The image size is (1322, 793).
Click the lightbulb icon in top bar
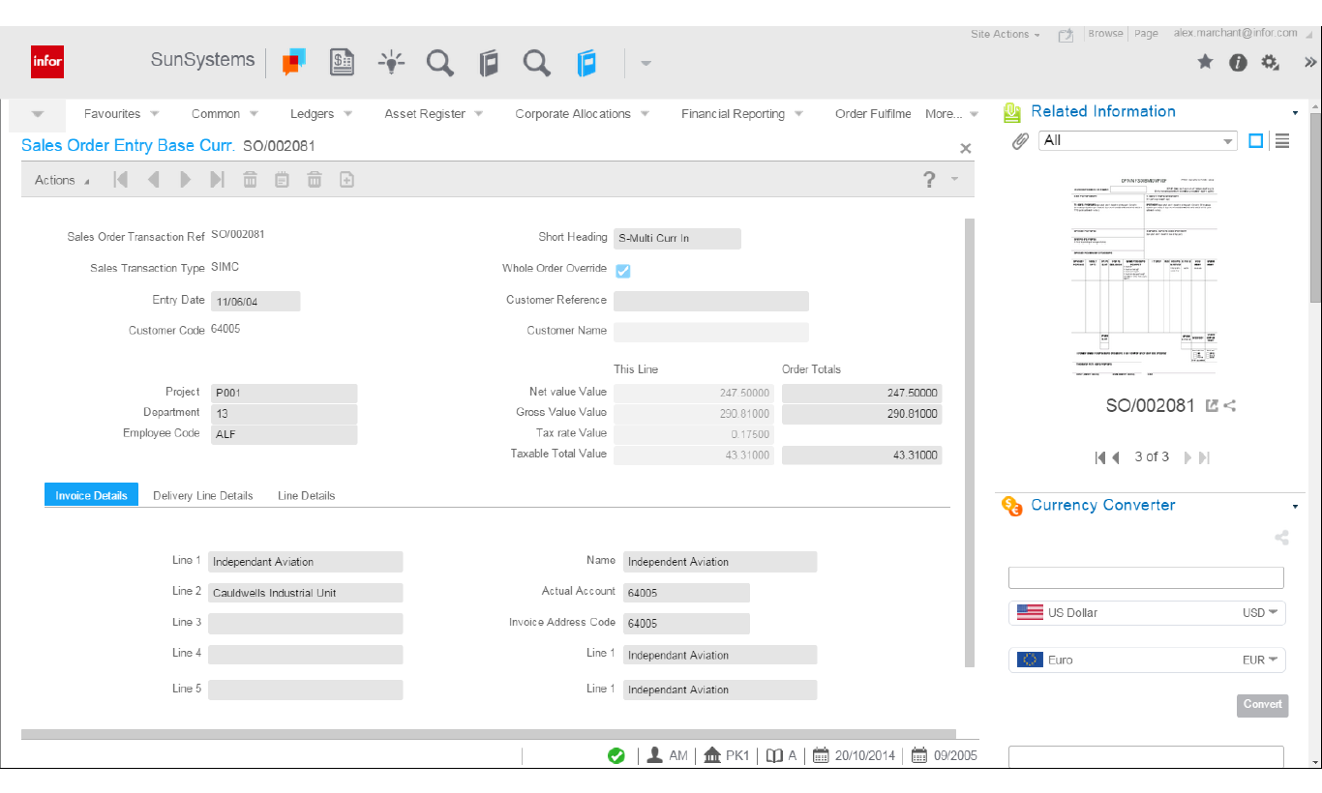391,63
